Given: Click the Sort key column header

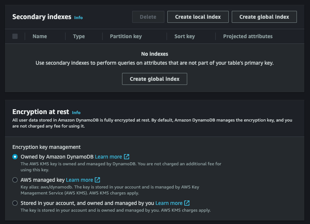Looking at the screenshot, I should (x=185, y=36).
